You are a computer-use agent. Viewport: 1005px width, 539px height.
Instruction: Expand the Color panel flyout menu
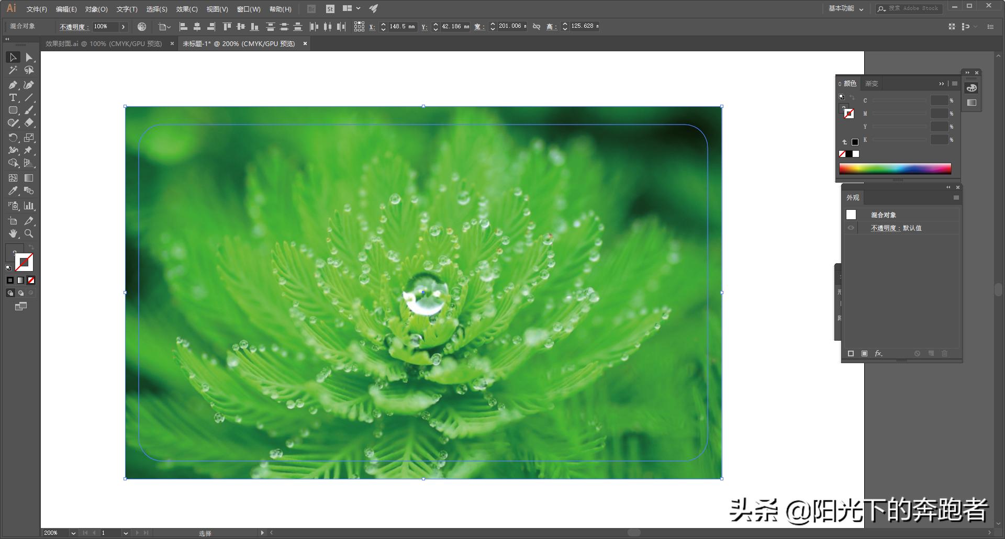point(954,83)
